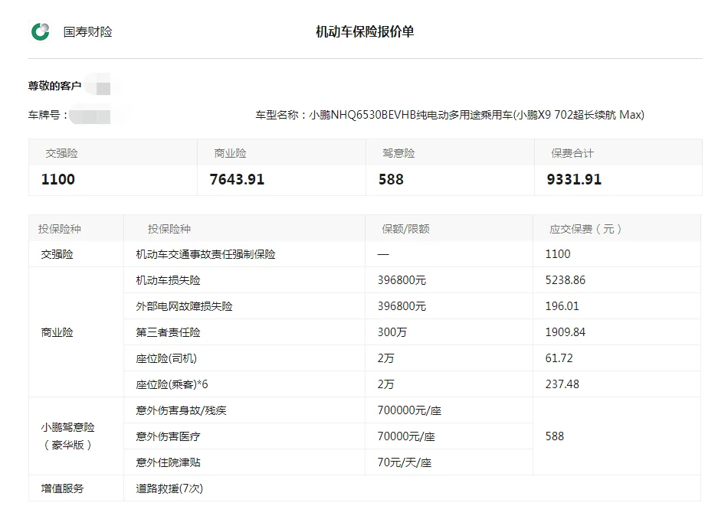Select the bold 588 amount in the summary cards
Viewport: 718px width, 516px height.
point(391,179)
